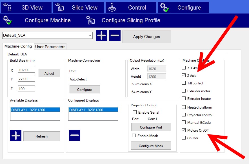Remove configured display with minus icon

coord(75,135)
